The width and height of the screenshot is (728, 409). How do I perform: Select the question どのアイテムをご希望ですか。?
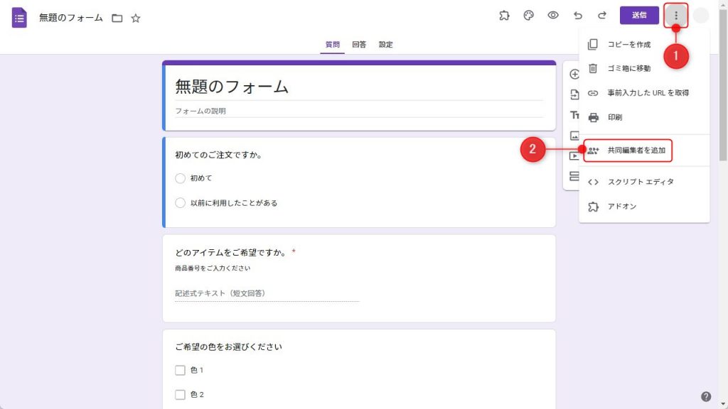tap(231, 253)
